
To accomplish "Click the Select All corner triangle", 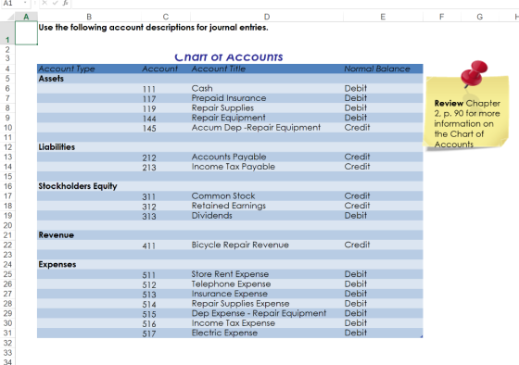I will 10,17.
